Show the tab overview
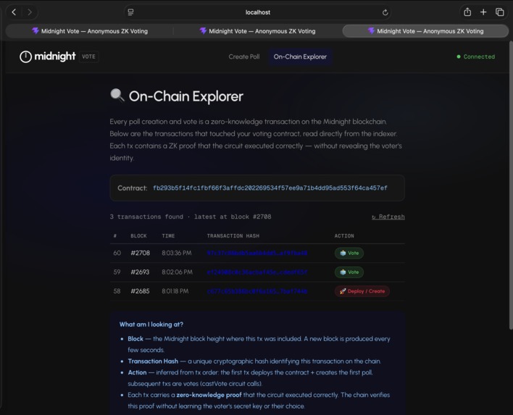 499,12
